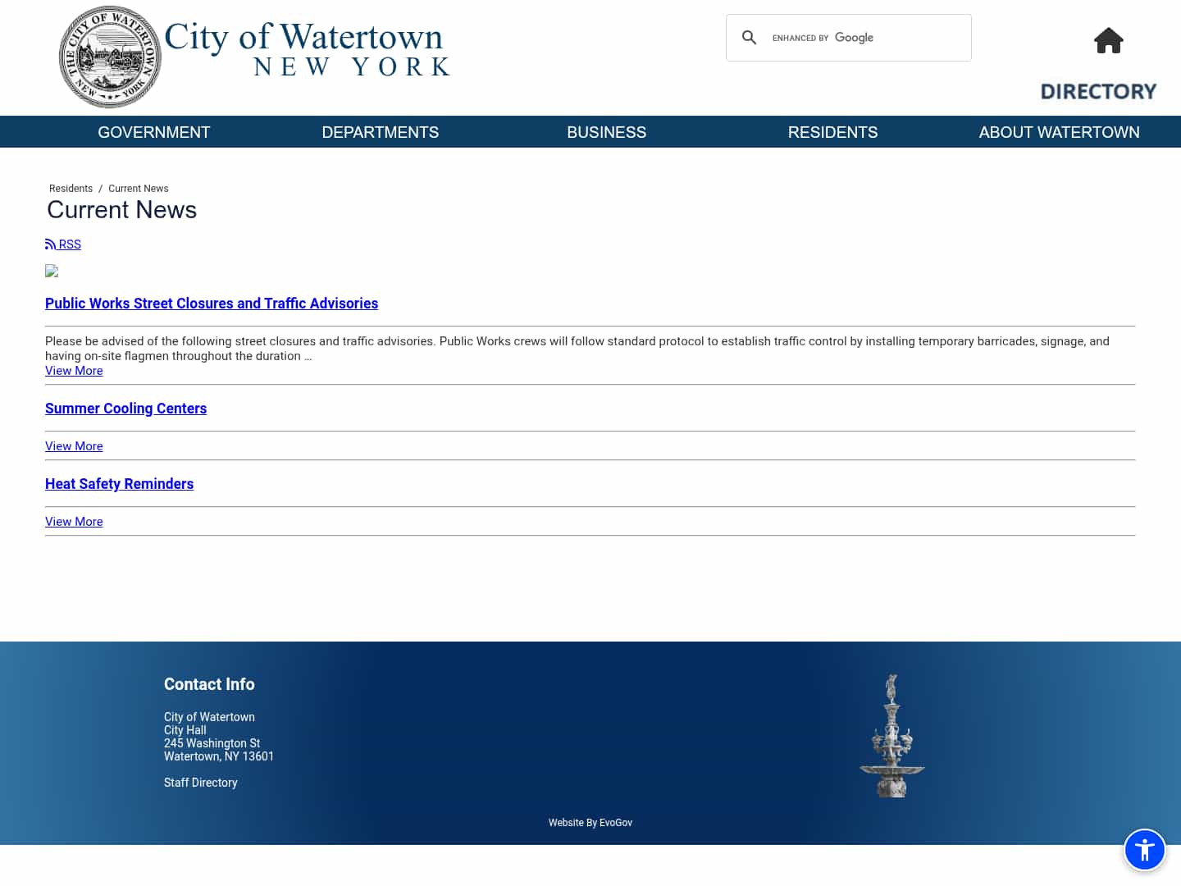This screenshot has height=886, width=1181.
Task: View More under Heat Safety Reminders
Action: (74, 522)
